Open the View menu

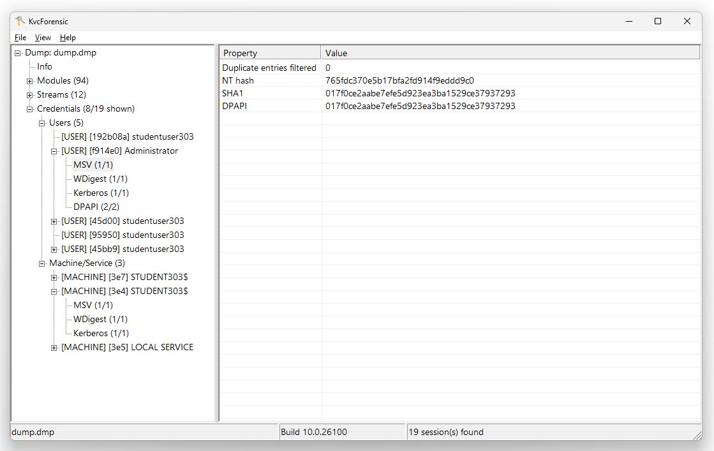(43, 38)
